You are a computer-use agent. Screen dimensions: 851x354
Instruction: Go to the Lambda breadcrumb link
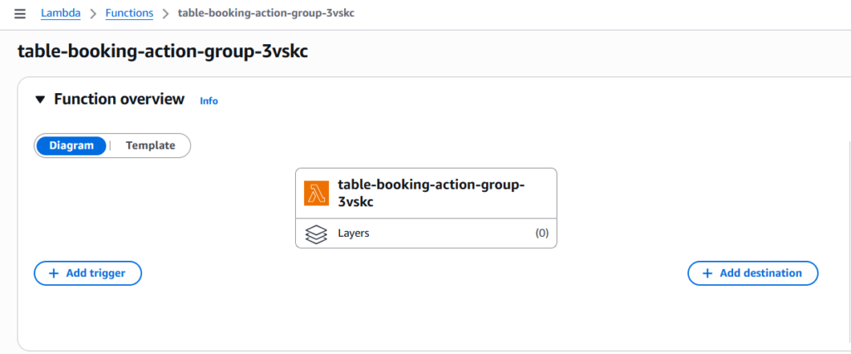pyautogui.click(x=60, y=14)
